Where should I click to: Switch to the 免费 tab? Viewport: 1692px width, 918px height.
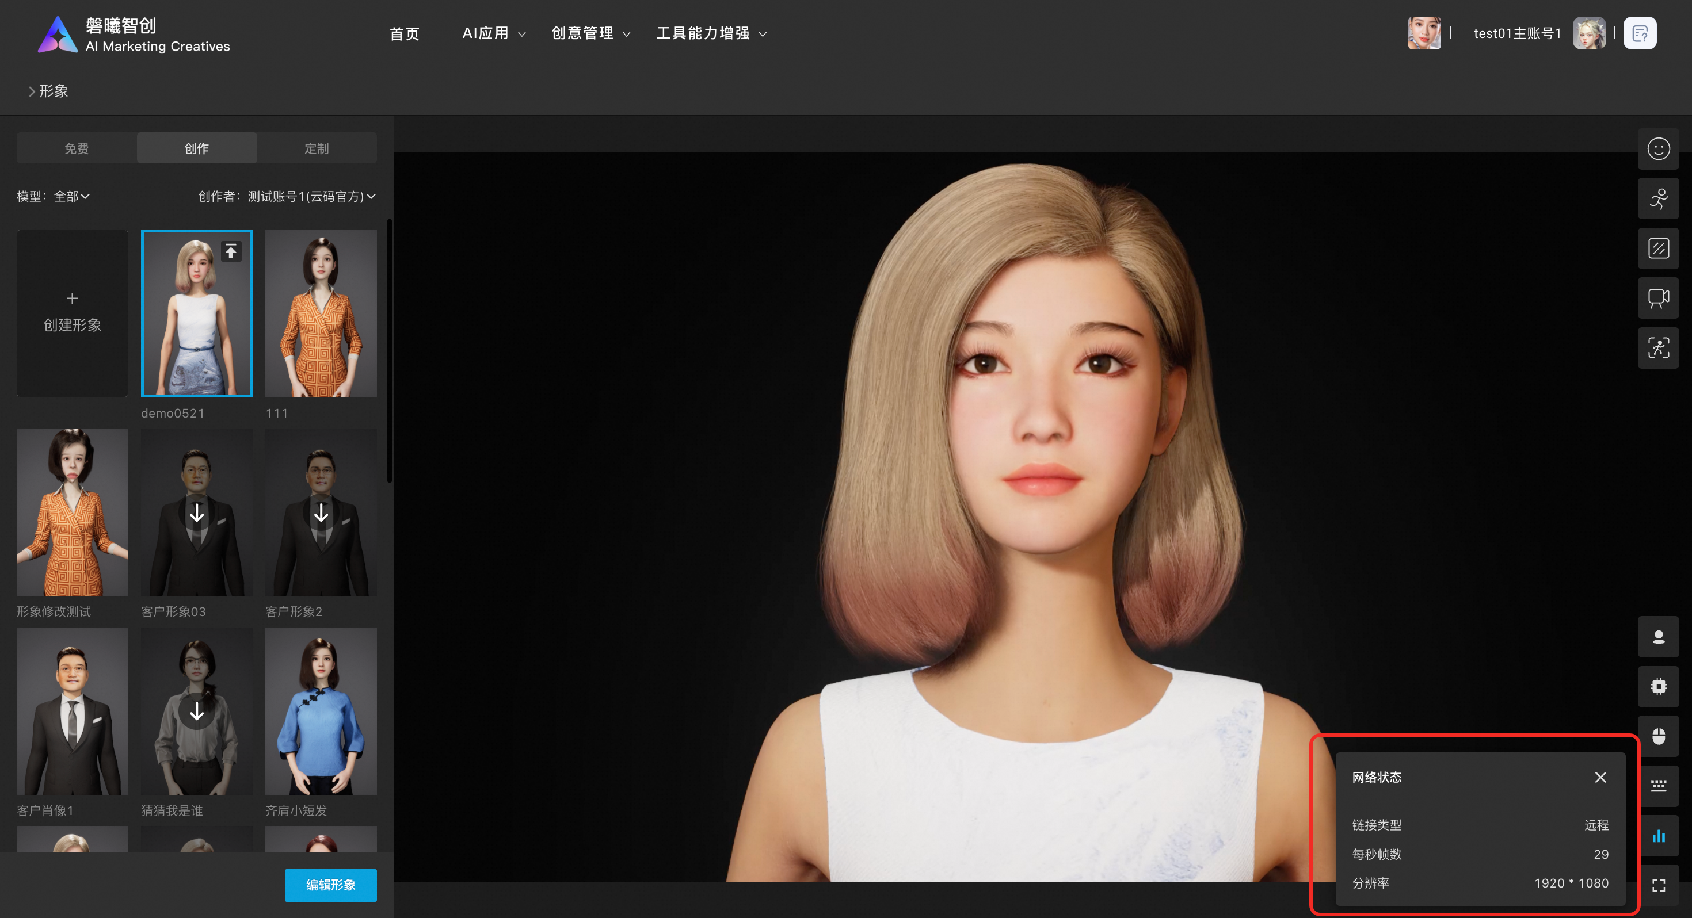76,148
